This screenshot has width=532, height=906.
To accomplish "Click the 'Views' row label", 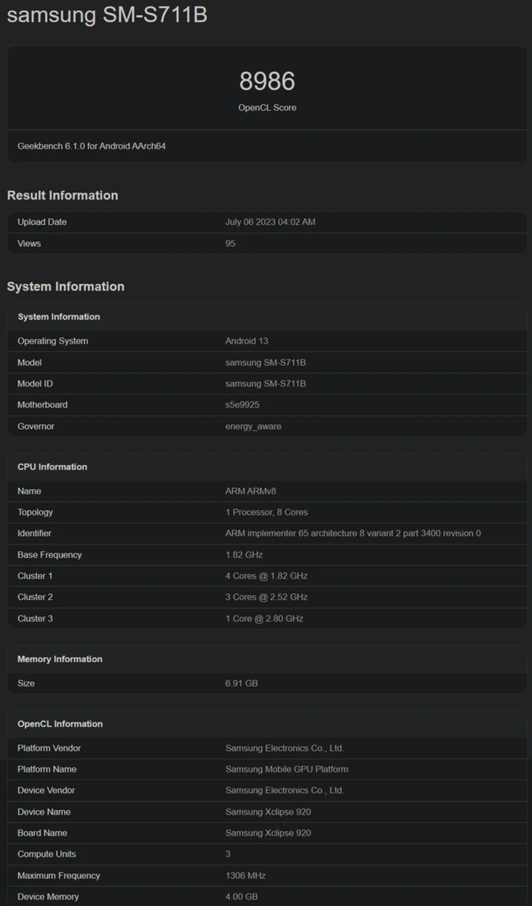I will coord(29,243).
